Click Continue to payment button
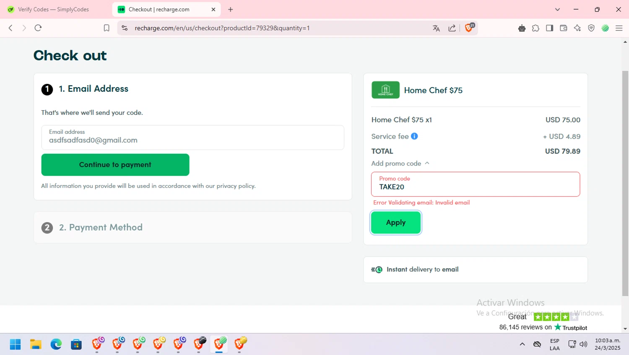This screenshot has width=629, height=355. click(115, 165)
